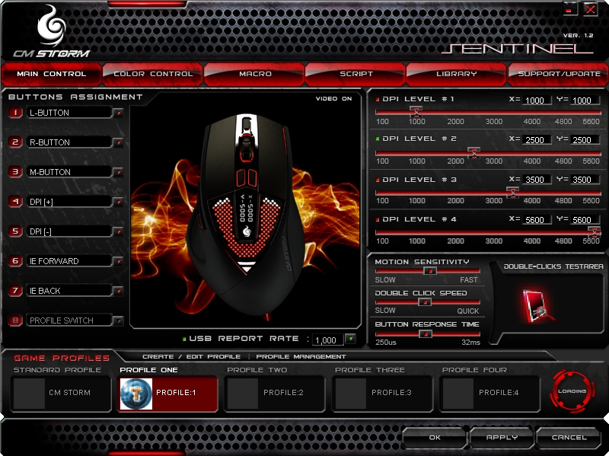Open the DPI [-] assignment dropdown

pyautogui.click(x=118, y=231)
